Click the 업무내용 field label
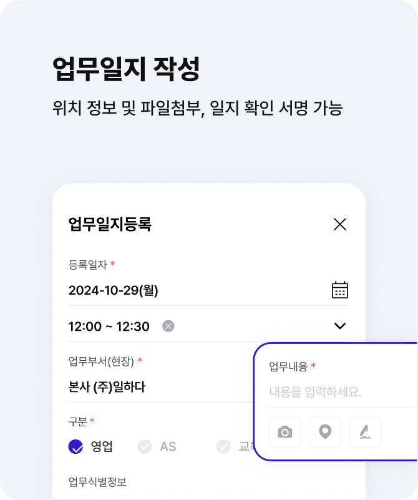This screenshot has width=418, height=500. (288, 366)
